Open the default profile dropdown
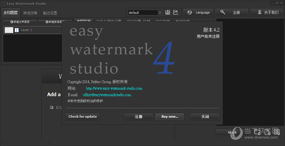This screenshot has height=146, width=285. click(x=145, y=12)
